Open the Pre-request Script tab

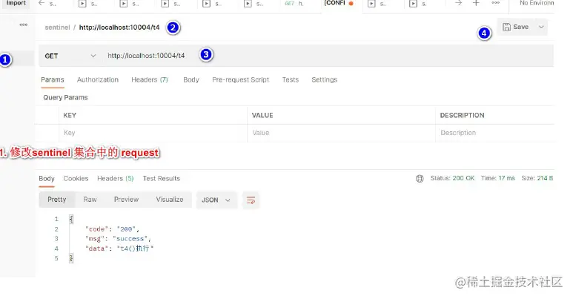click(240, 80)
